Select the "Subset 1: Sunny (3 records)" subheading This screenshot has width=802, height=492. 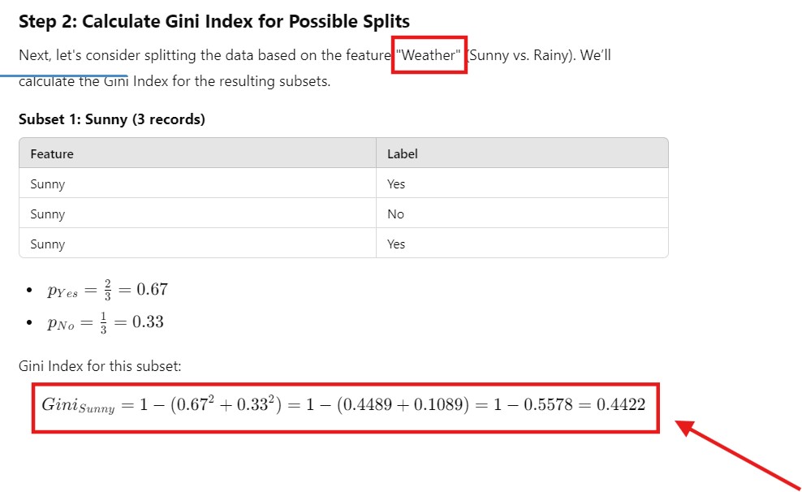coord(111,119)
